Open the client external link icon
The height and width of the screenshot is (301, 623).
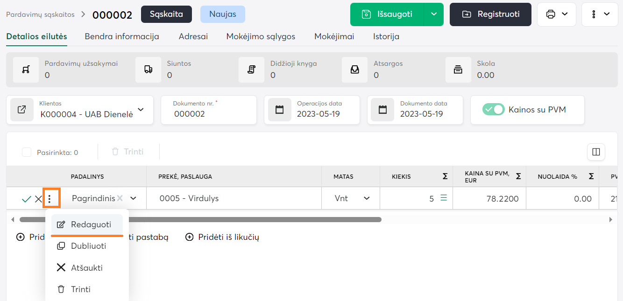coord(22,110)
